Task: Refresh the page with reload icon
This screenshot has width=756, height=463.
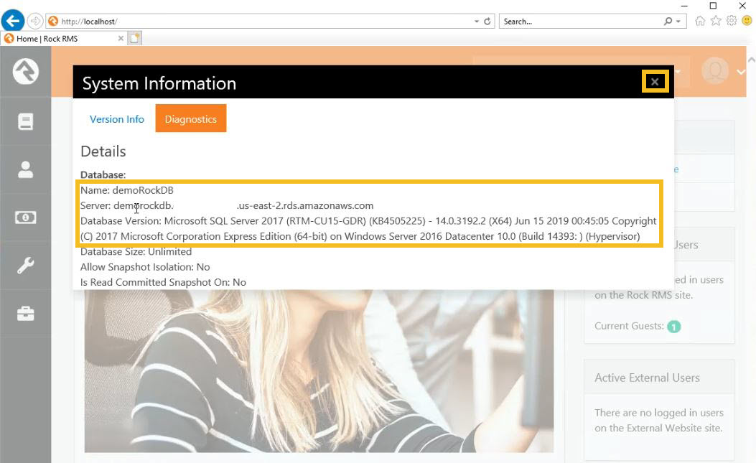Action: [487, 22]
